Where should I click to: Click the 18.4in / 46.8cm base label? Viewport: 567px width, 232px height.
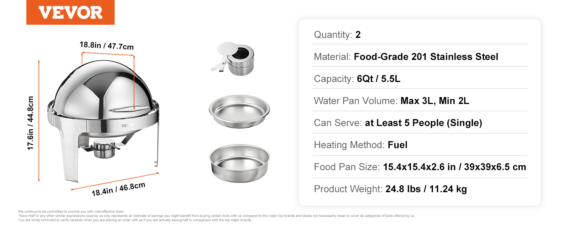[118, 189]
